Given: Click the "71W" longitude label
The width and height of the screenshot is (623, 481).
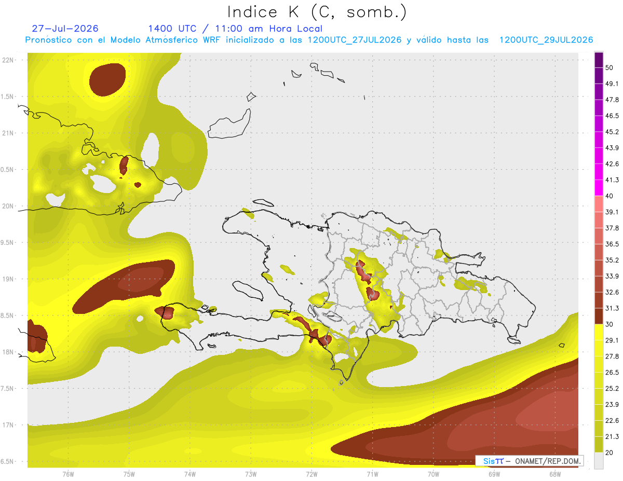Looking at the screenshot, I should pyautogui.click(x=372, y=474).
